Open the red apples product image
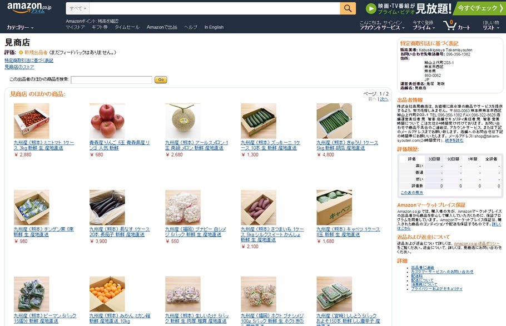The height and width of the screenshot is (326, 506). coord(107,121)
